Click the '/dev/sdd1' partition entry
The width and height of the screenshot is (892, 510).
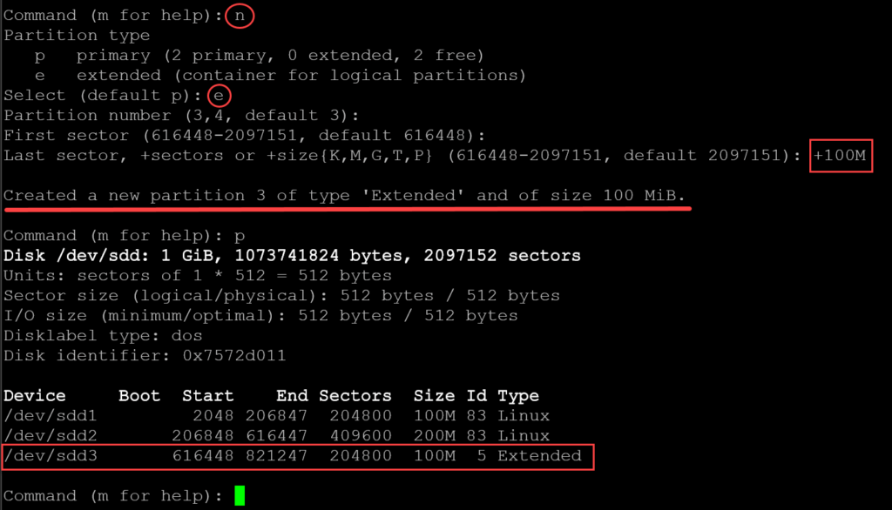coord(51,415)
